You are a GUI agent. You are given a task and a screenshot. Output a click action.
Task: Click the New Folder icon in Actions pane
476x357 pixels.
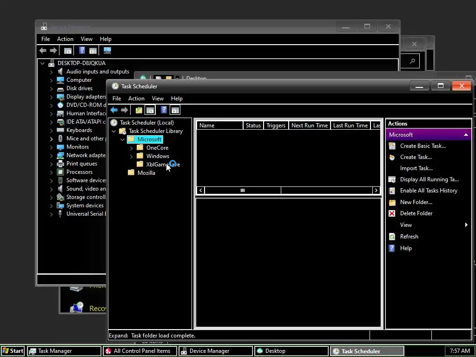(x=392, y=202)
